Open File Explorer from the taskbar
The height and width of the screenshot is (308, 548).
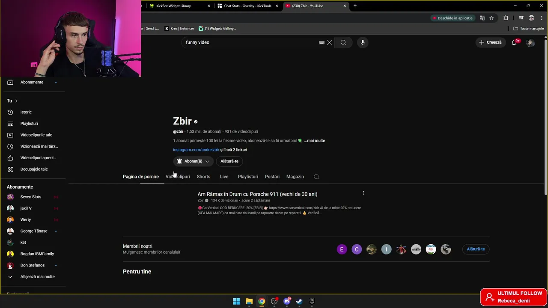249,301
